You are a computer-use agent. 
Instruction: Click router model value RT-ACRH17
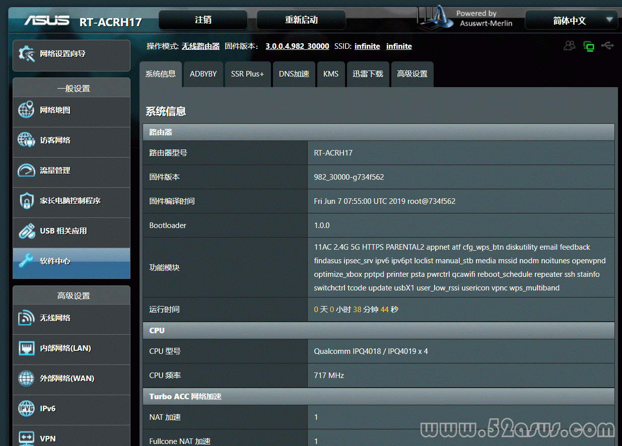point(333,153)
